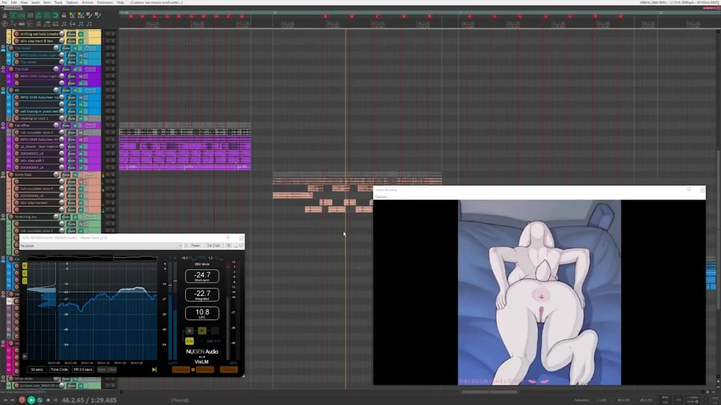Arm record on ZOOM0052_LR track
The image size is (721, 405).
(16, 154)
